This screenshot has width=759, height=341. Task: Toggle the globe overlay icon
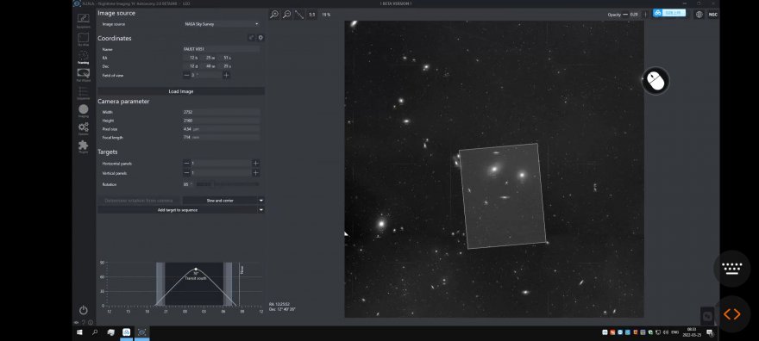(699, 15)
